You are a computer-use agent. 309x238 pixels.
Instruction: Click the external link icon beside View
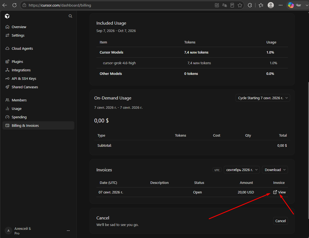point(275,192)
